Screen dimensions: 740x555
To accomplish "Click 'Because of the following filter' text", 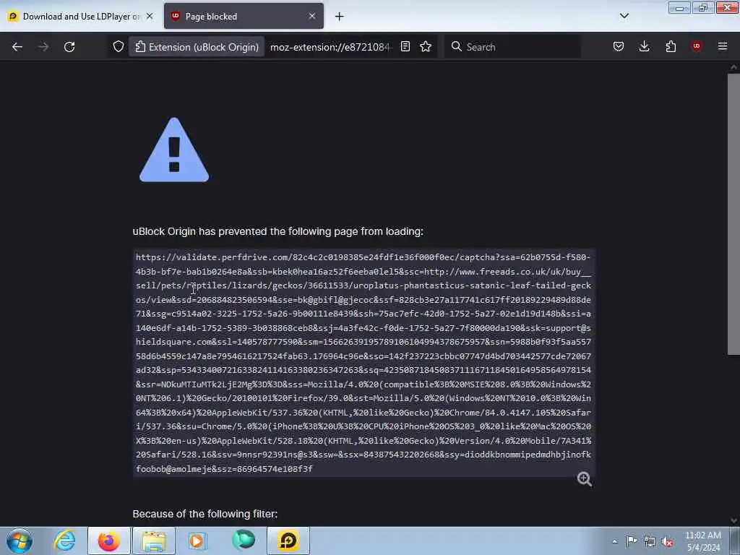I will 205,514.
